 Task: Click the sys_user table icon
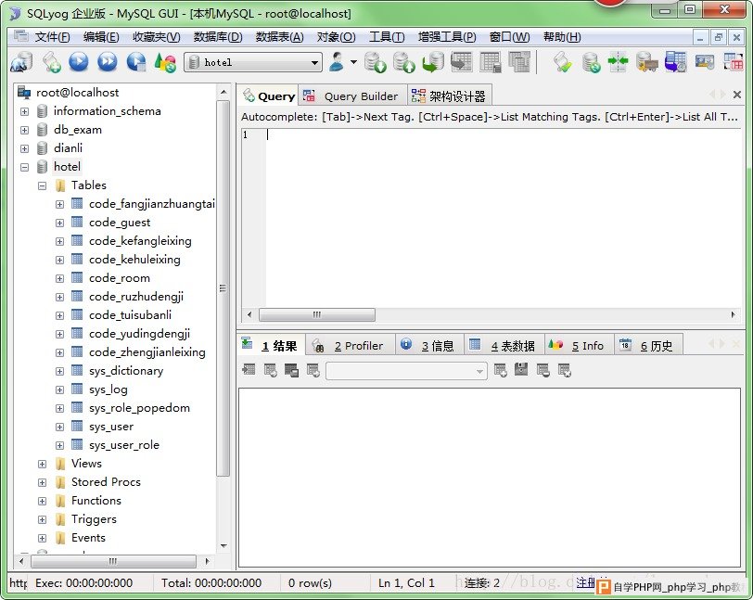tap(77, 426)
